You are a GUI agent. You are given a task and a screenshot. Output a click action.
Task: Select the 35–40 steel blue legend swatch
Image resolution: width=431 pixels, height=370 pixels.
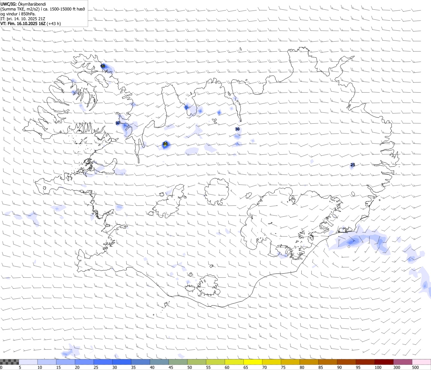coord(141,362)
